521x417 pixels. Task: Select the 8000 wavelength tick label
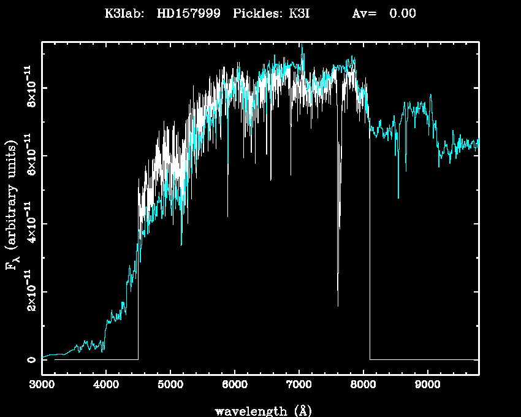click(363, 385)
